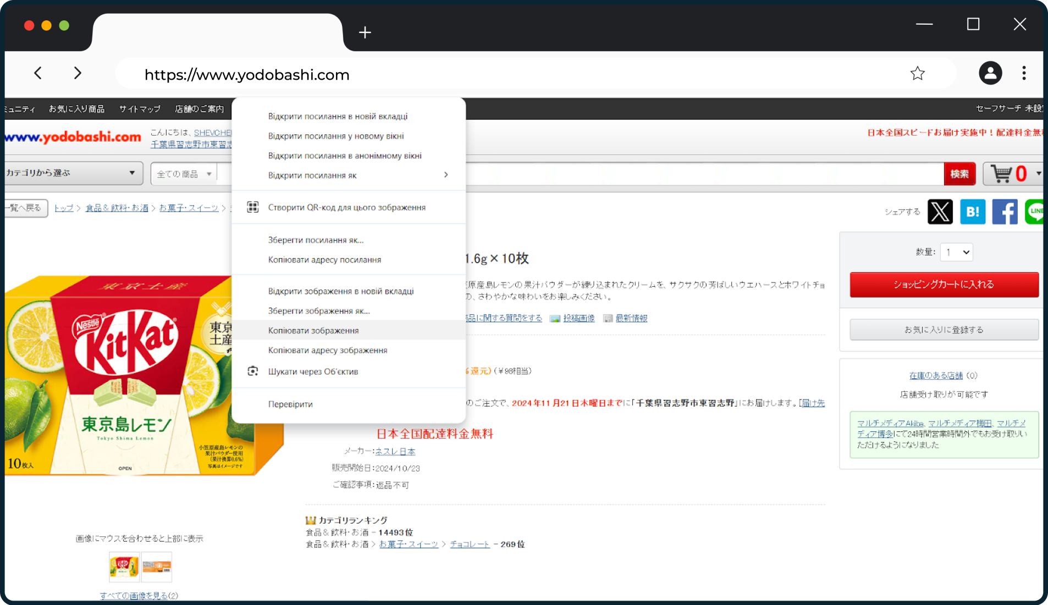This screenshot has height=605, width=1048.
Task: Click the 一覧へ戻る back-to-list button
Action: coord(26,208)
